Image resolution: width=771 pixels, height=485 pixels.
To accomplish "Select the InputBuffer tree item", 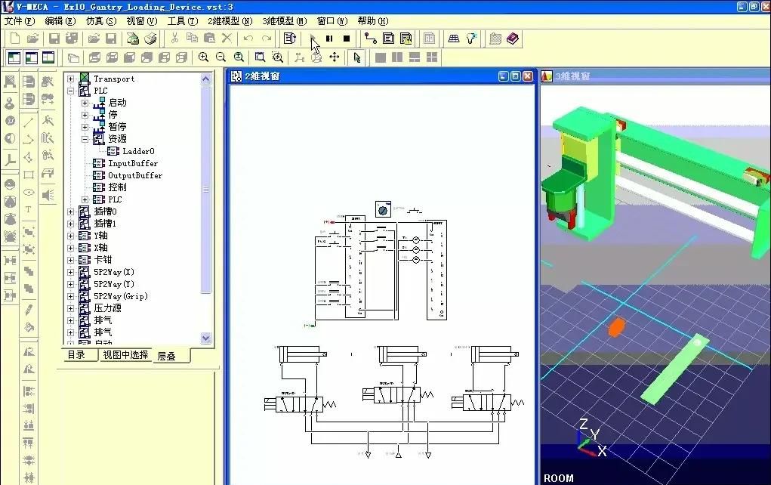I will (x=133, y=163).
